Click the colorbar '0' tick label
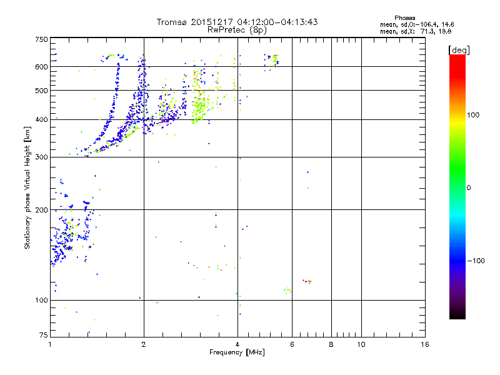 pyautogui.click(x=469, y=188)
